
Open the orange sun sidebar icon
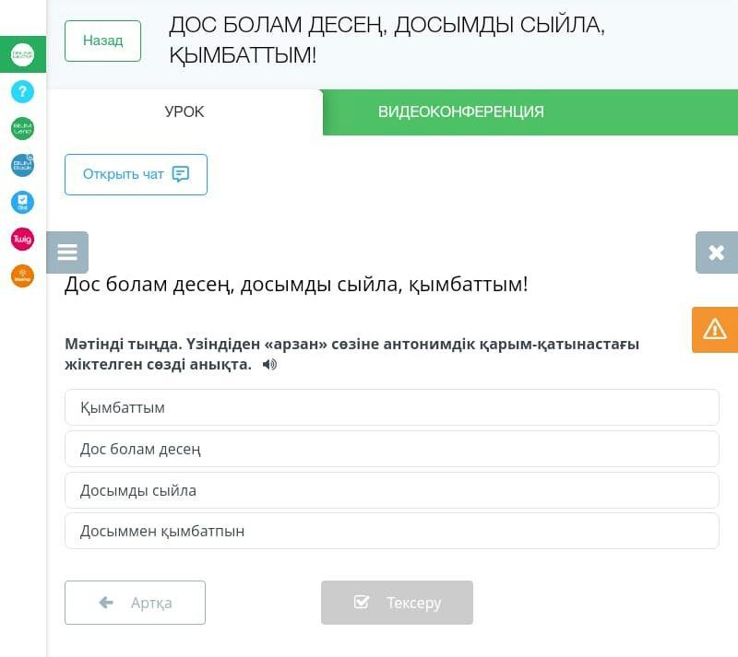coord(22,276)
